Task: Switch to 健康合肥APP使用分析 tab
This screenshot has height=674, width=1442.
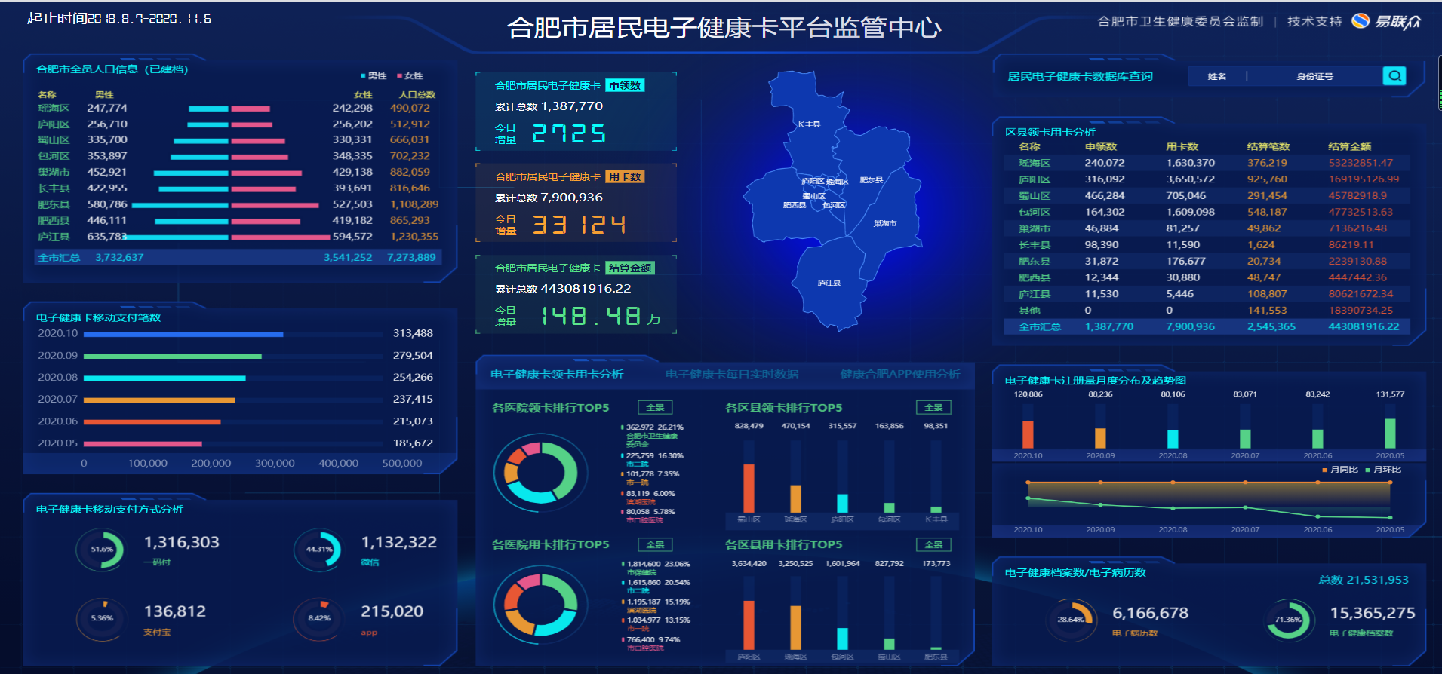Action: (x=899, y=375)
